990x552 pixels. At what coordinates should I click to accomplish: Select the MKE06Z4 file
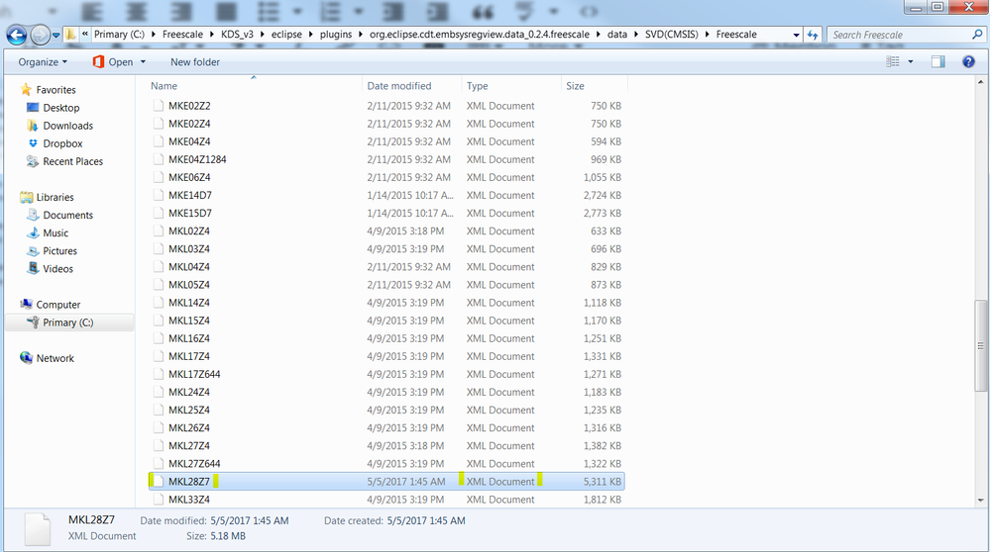189,177
